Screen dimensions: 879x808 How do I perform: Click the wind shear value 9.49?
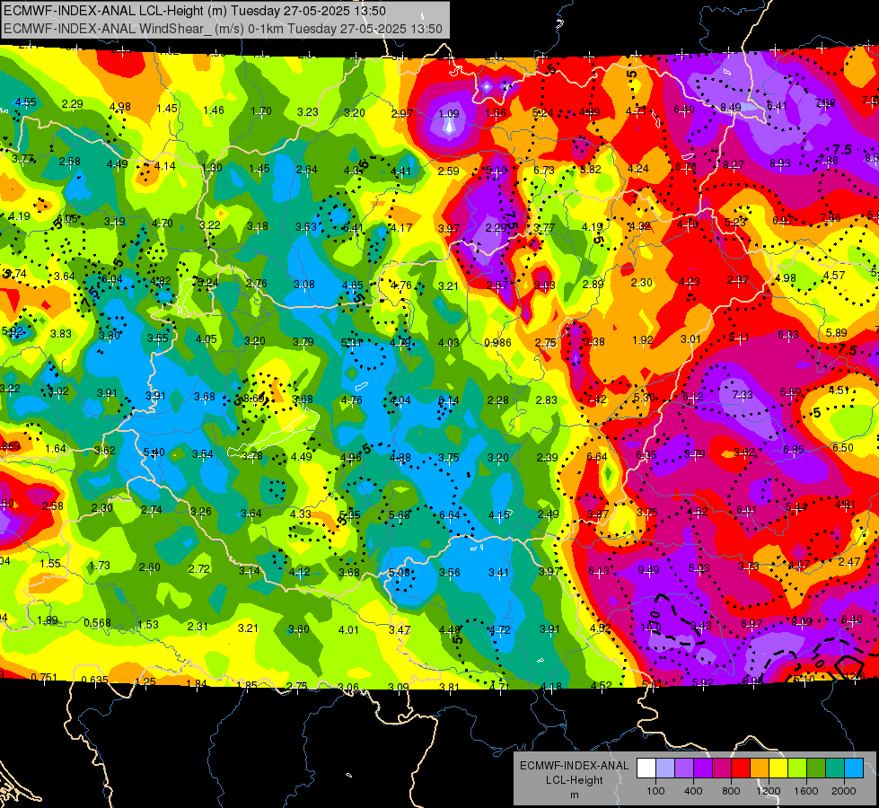648,570
